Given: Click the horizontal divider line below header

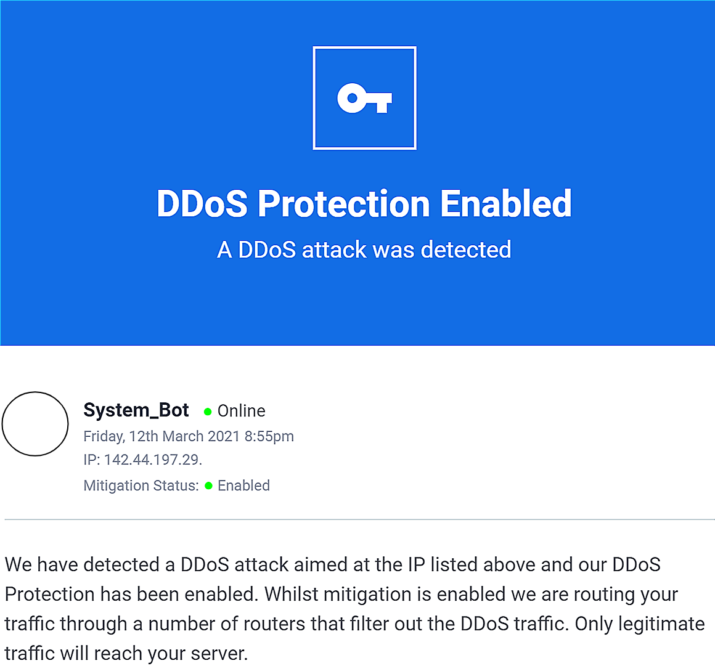Looking at the screenshot, I should (x=359, y=519).
